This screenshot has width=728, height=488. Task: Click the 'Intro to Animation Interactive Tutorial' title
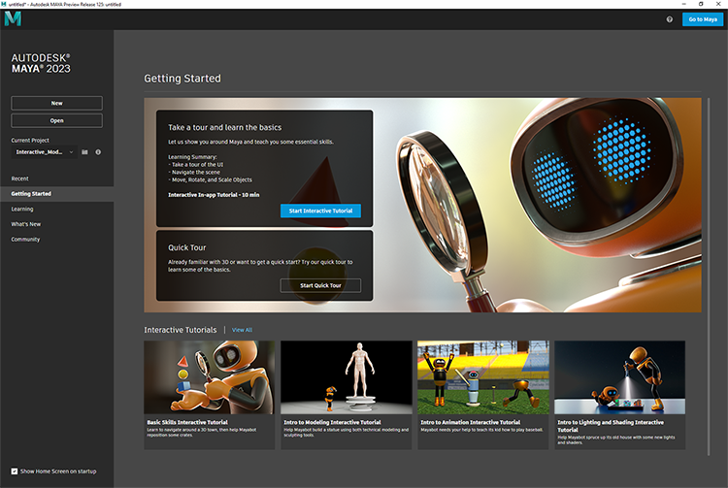(x=471, y=422)
